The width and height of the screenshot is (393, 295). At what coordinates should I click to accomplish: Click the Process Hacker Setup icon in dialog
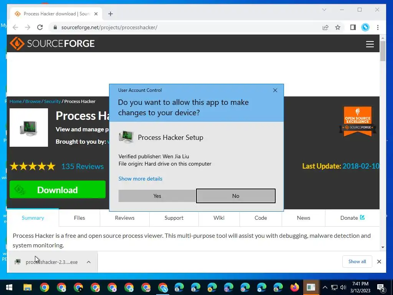pos(126,137)
